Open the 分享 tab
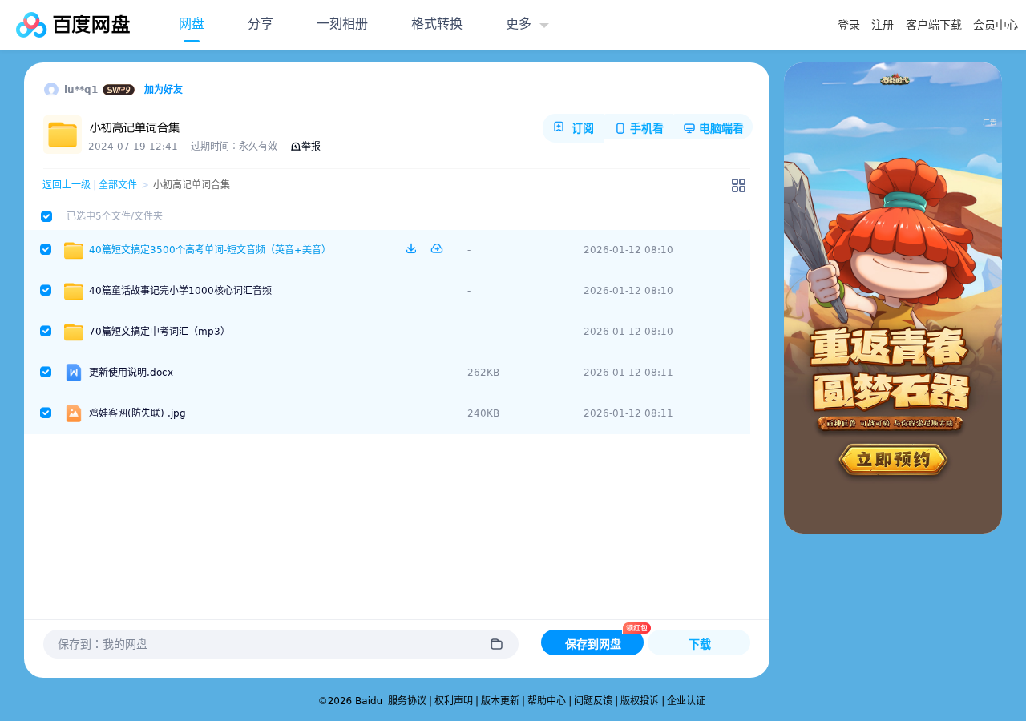 tap(261, 24)
